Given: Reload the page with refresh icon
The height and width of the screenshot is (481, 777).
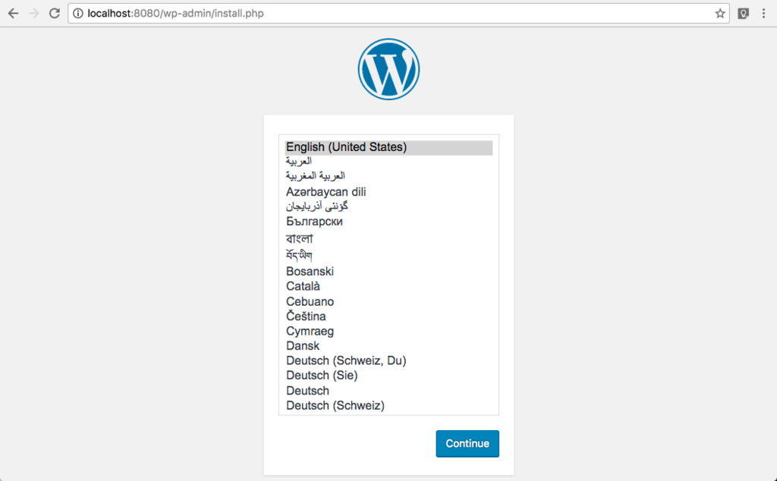Looking at the screenshot, I should click(x=54, y=14).
